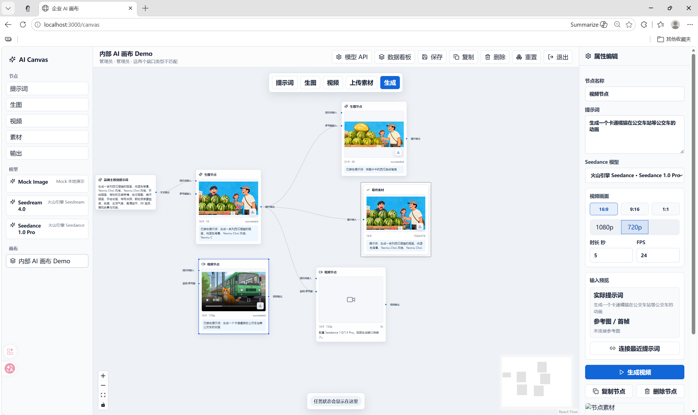Open the Seedance 模型 dropdown
Viewport: 698px width, 415px height.
point(634,175)
